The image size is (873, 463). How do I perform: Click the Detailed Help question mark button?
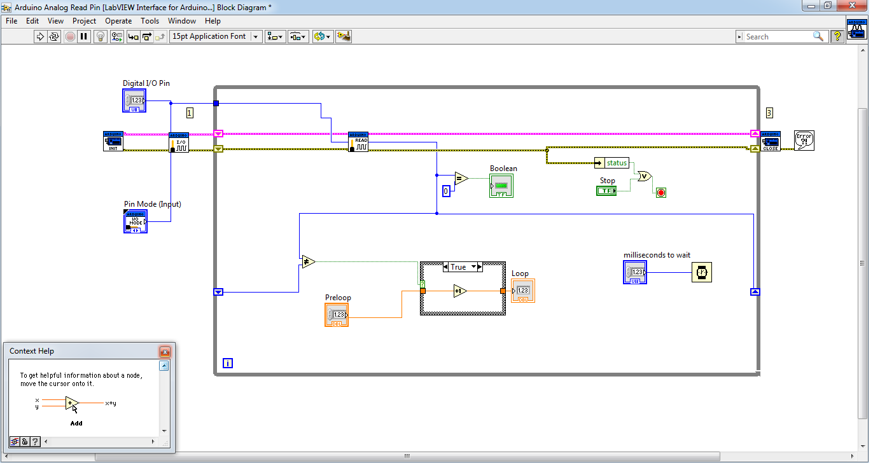click(x=35, y=441)
